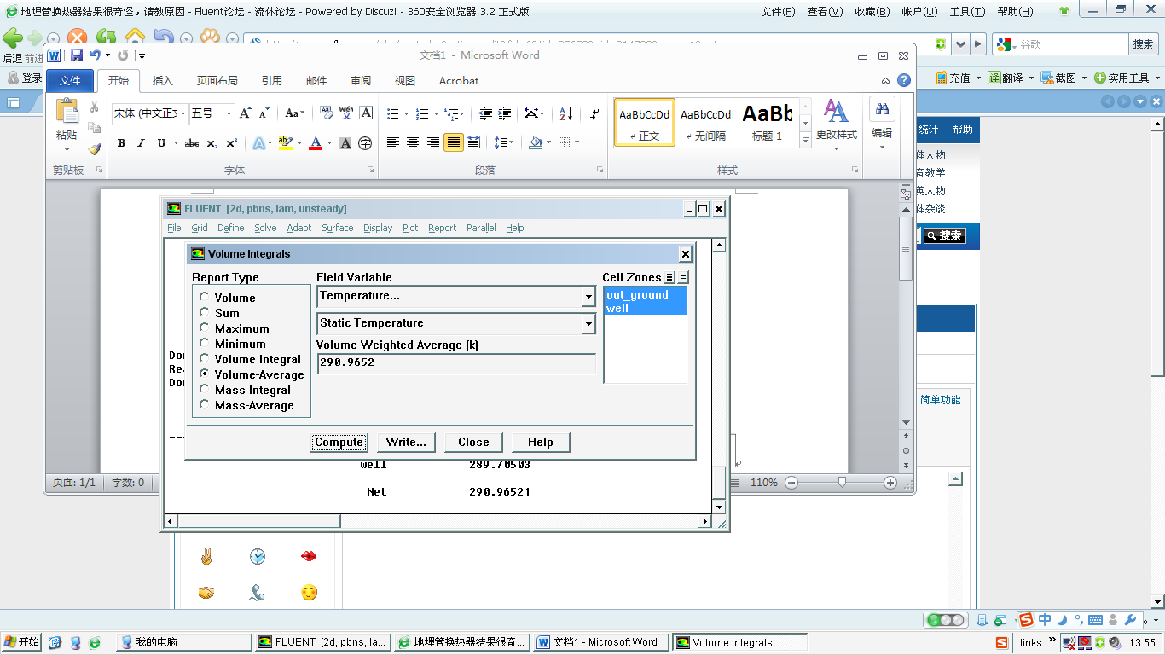Click the highlighted Justify alignment icon

pyautogui.click(x=454, y=142)
